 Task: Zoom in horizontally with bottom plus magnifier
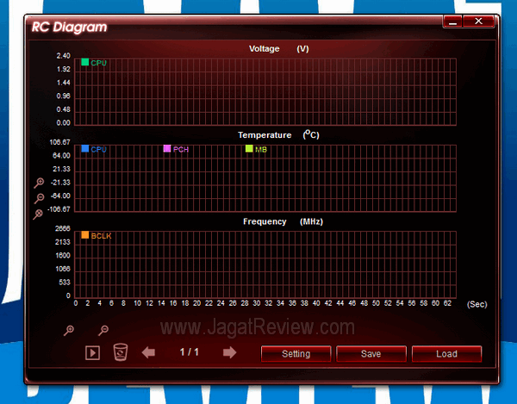69,330
